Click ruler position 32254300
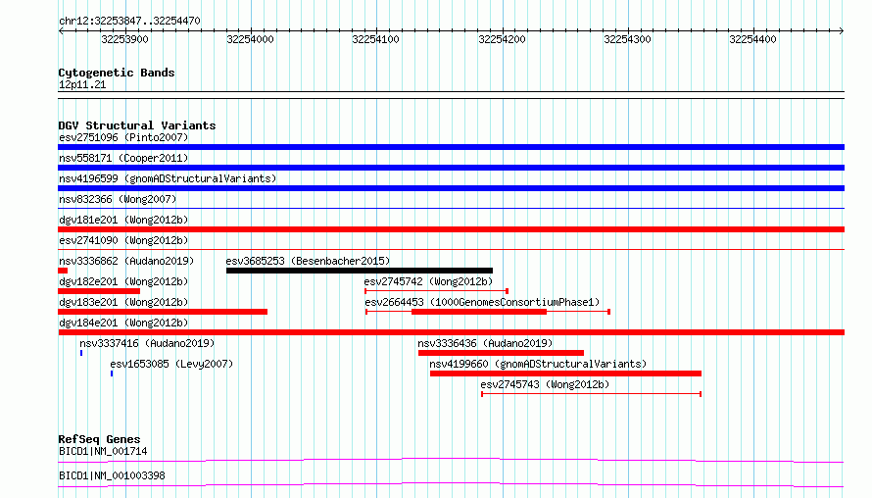872x498 pixels. point(627,39)
